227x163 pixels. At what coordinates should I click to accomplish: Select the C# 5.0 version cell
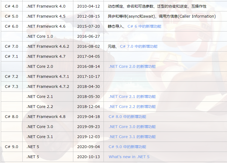(x=11, y=16)
